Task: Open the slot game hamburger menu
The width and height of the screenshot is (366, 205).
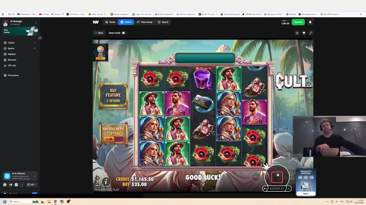Action: (98, 178)
